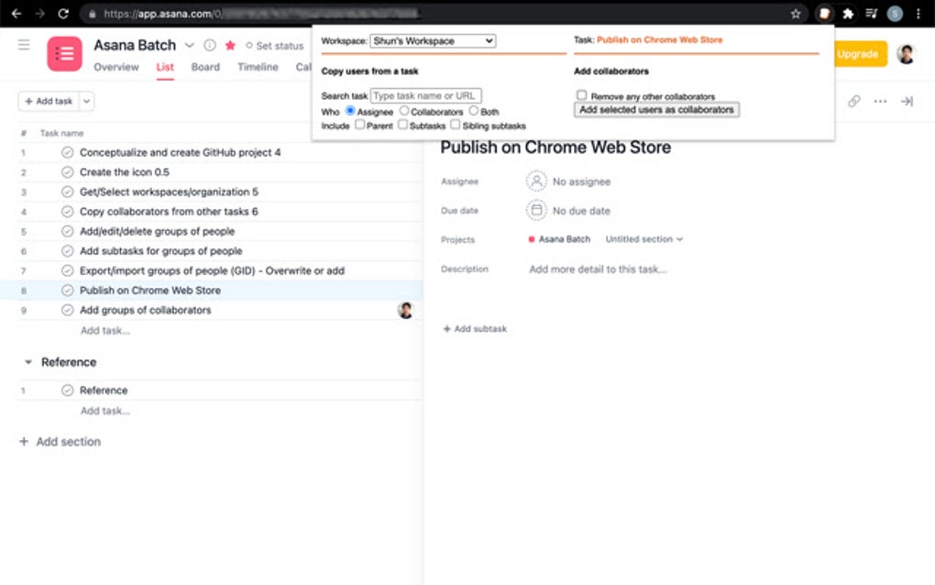This screenshot has width=935, height=585.
Task: Click the no-assignee avatar icon on the task
Action: [537, 182]
